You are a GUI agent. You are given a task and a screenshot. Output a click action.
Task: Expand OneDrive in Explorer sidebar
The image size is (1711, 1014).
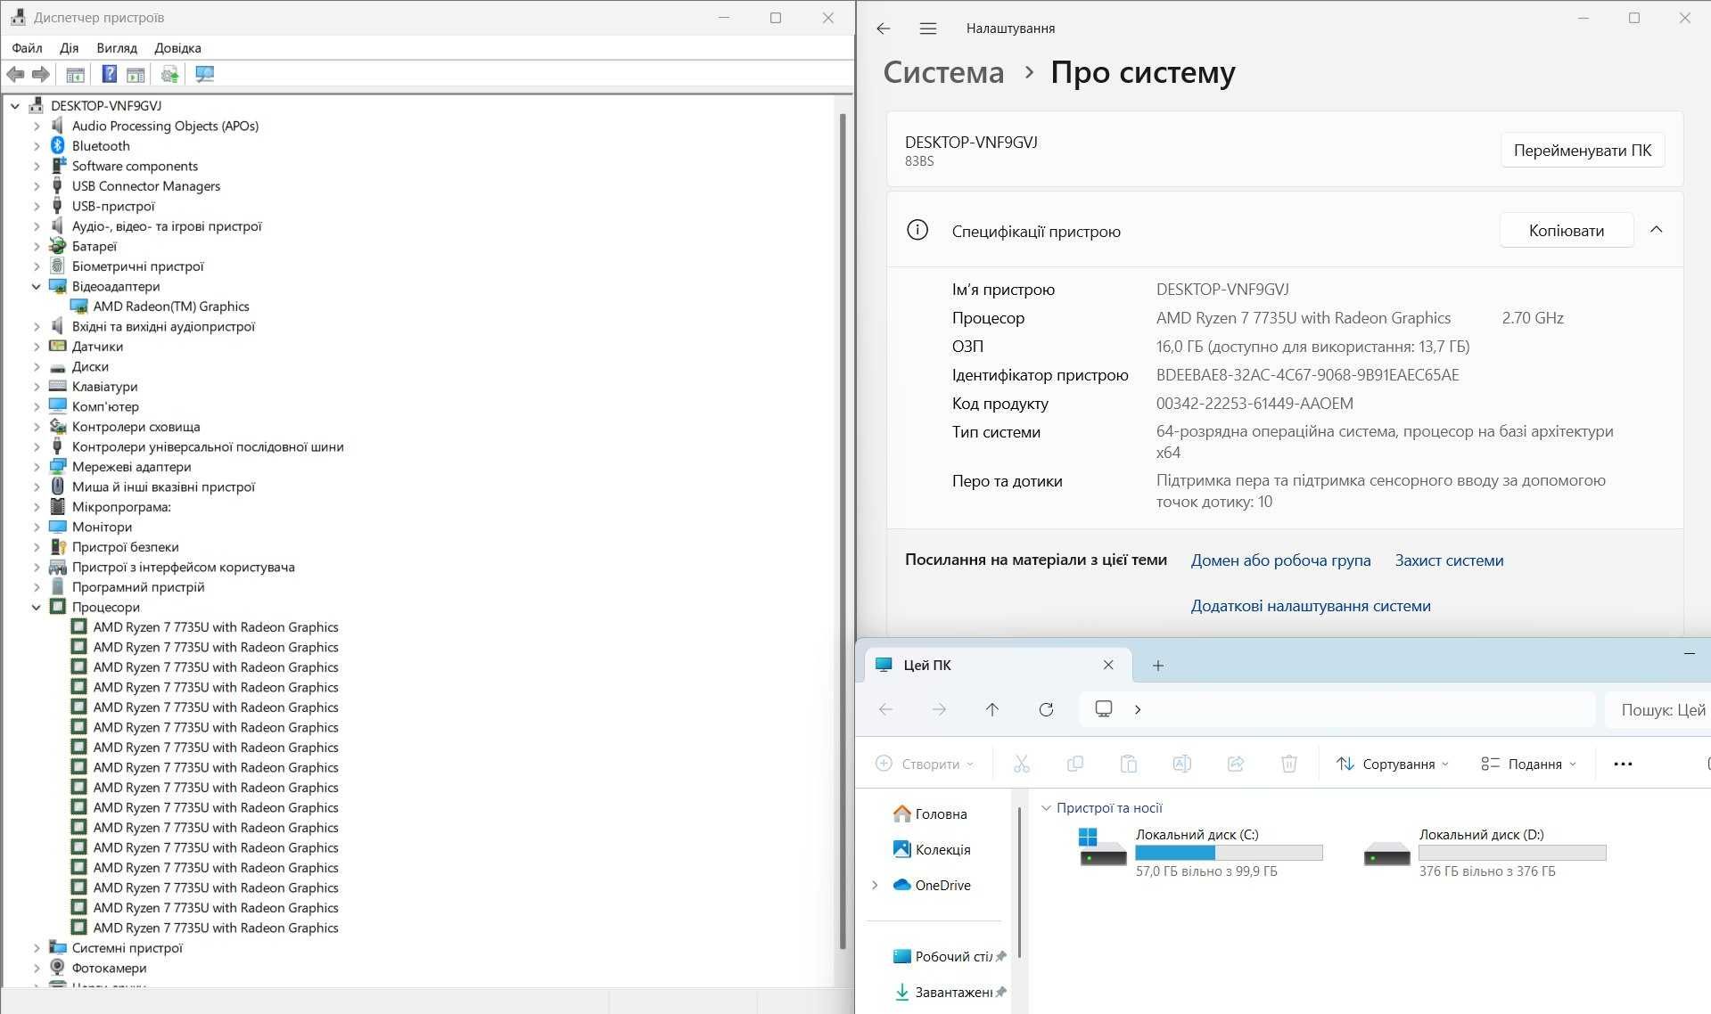point(875,885)
